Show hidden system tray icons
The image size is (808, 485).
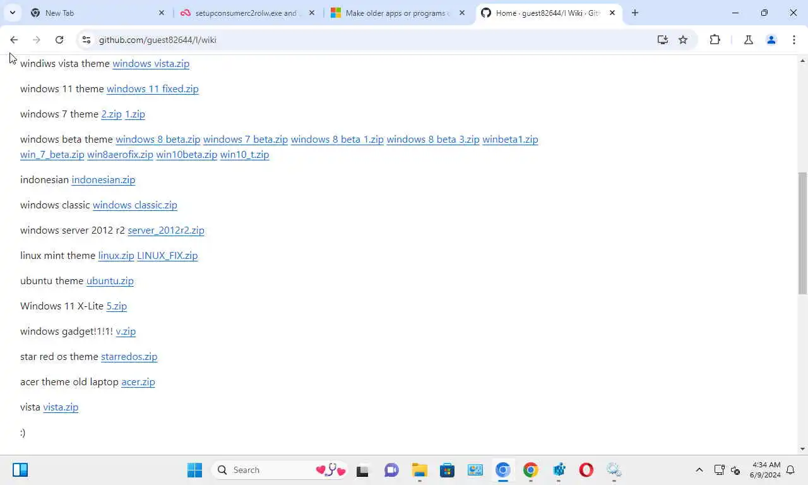(699, 470)
